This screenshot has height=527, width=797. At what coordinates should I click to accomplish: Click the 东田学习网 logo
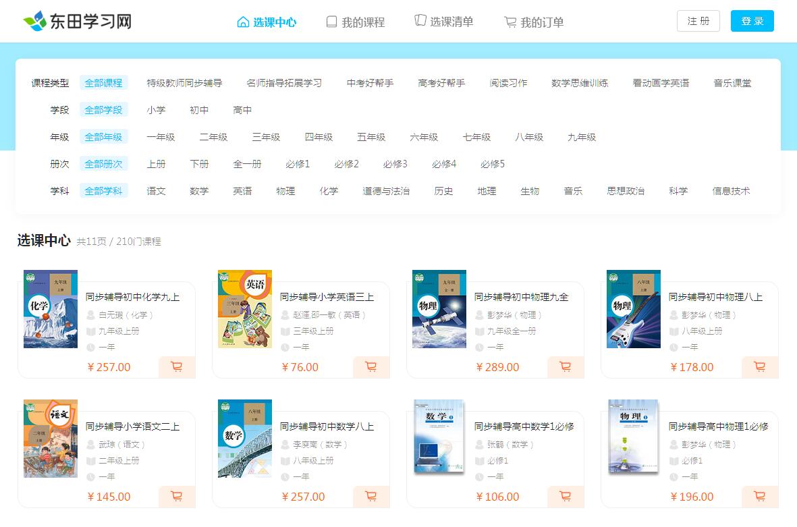tap(77, 22)
